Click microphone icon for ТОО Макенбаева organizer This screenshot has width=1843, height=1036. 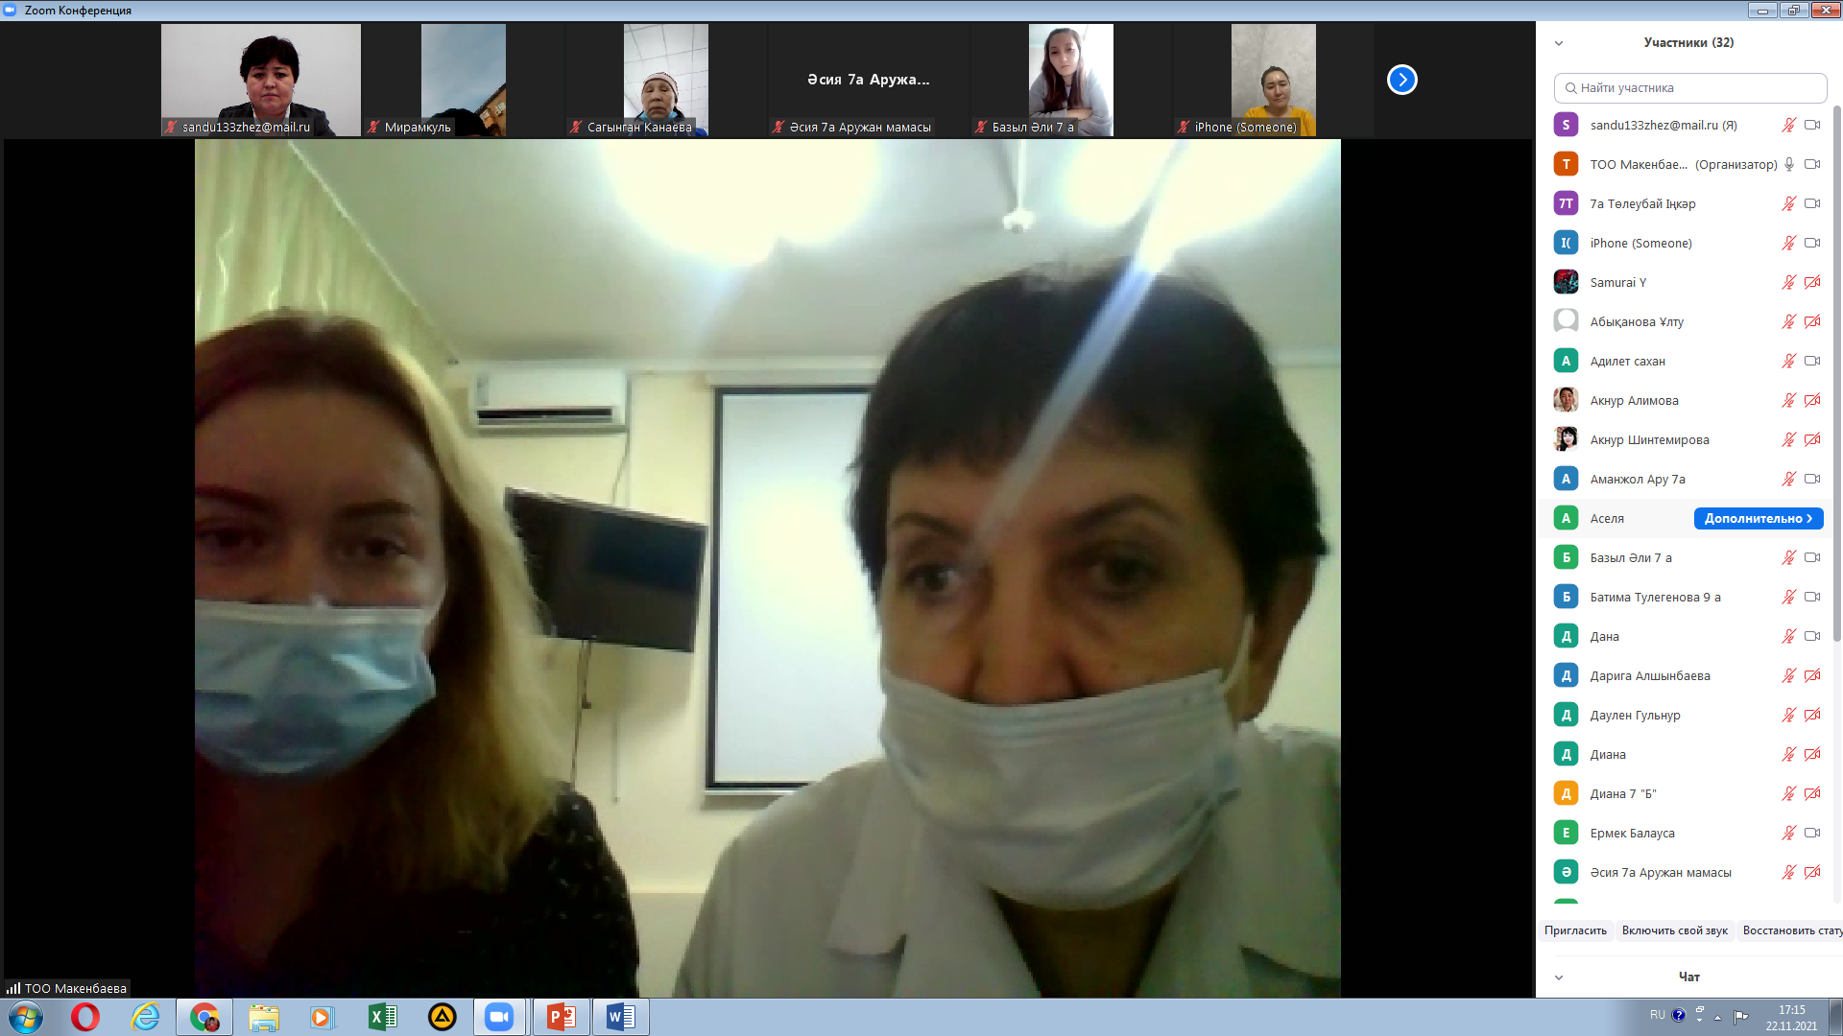point(1789,164)
